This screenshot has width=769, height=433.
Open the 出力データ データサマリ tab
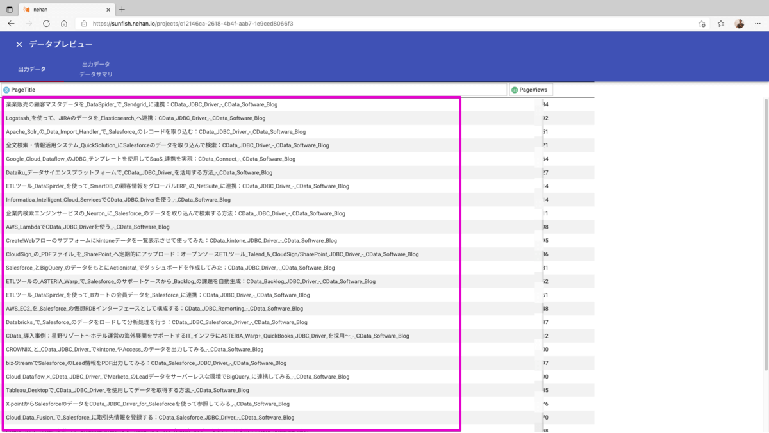pyautogui.click(x=96, y=69)
